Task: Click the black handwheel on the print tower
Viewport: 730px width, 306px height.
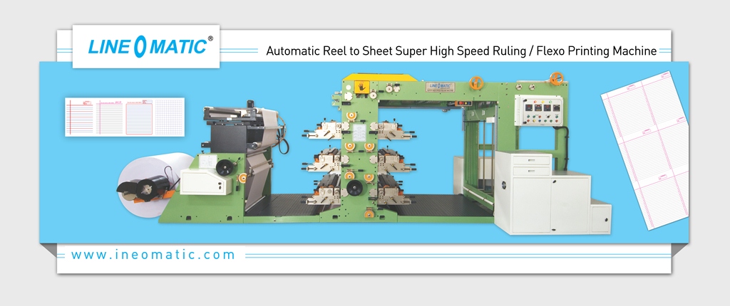Action: [353, 187]
